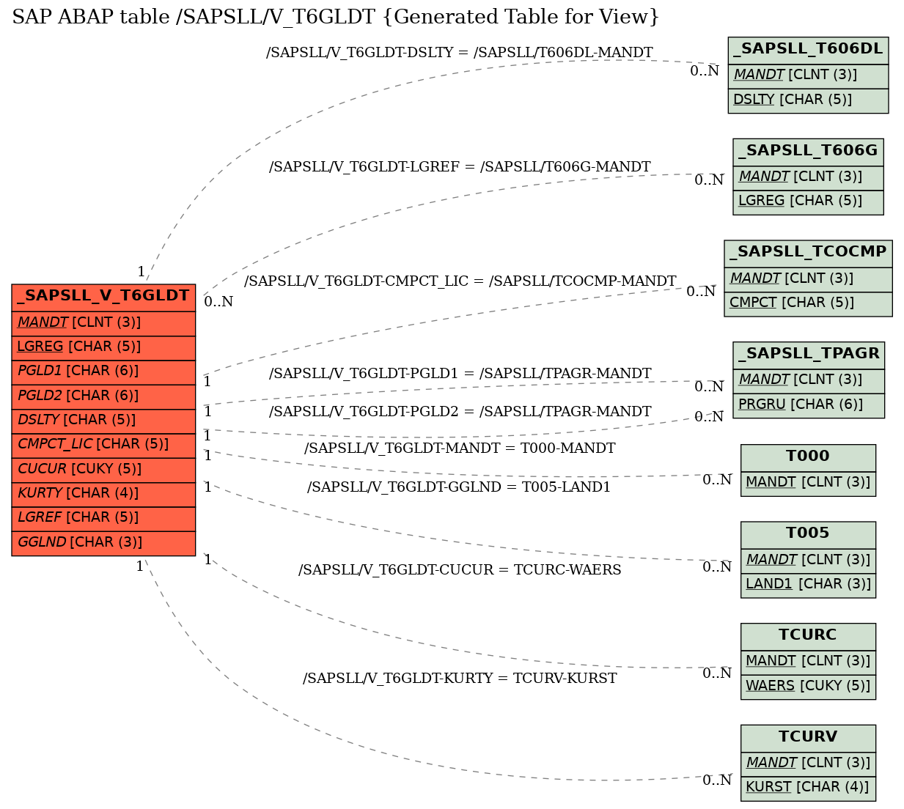This screenshot has width=904, height=809.
Task: Select the KURTY [CHAR (4)] field
Action: point(103,494)
